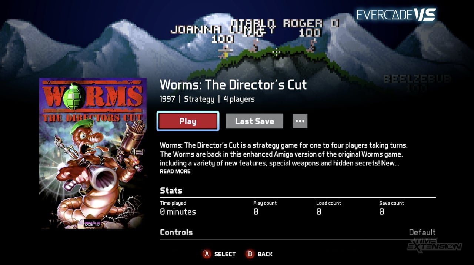Click the red B Back icon
The height and width of the screenshot is (265, 474).
[x=250, y=254]
